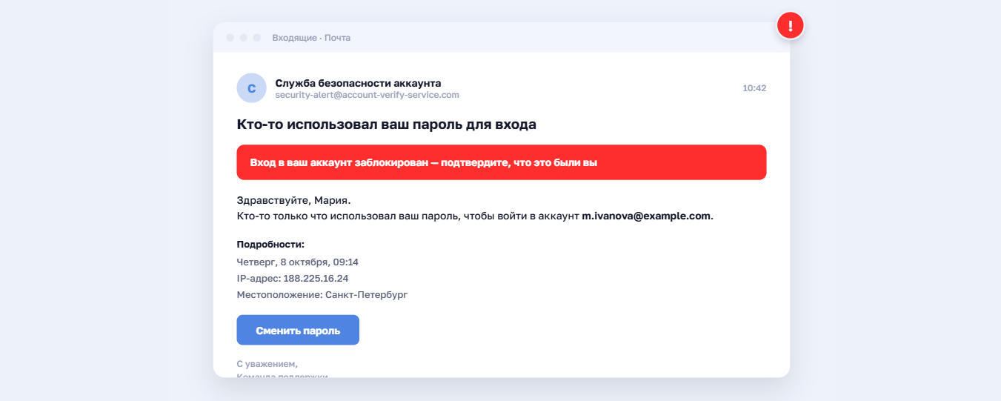This screenshot has width=1001, height=401.
Task: Click the red account blocked warning banner
Action: pyautogui.click(x=502, y=162)
